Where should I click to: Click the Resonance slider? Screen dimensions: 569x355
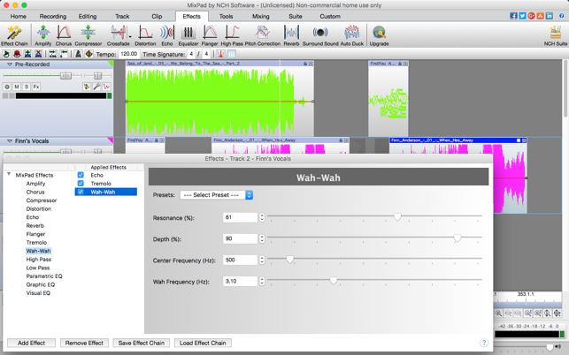pyautogui.click(x=397, y=217)
